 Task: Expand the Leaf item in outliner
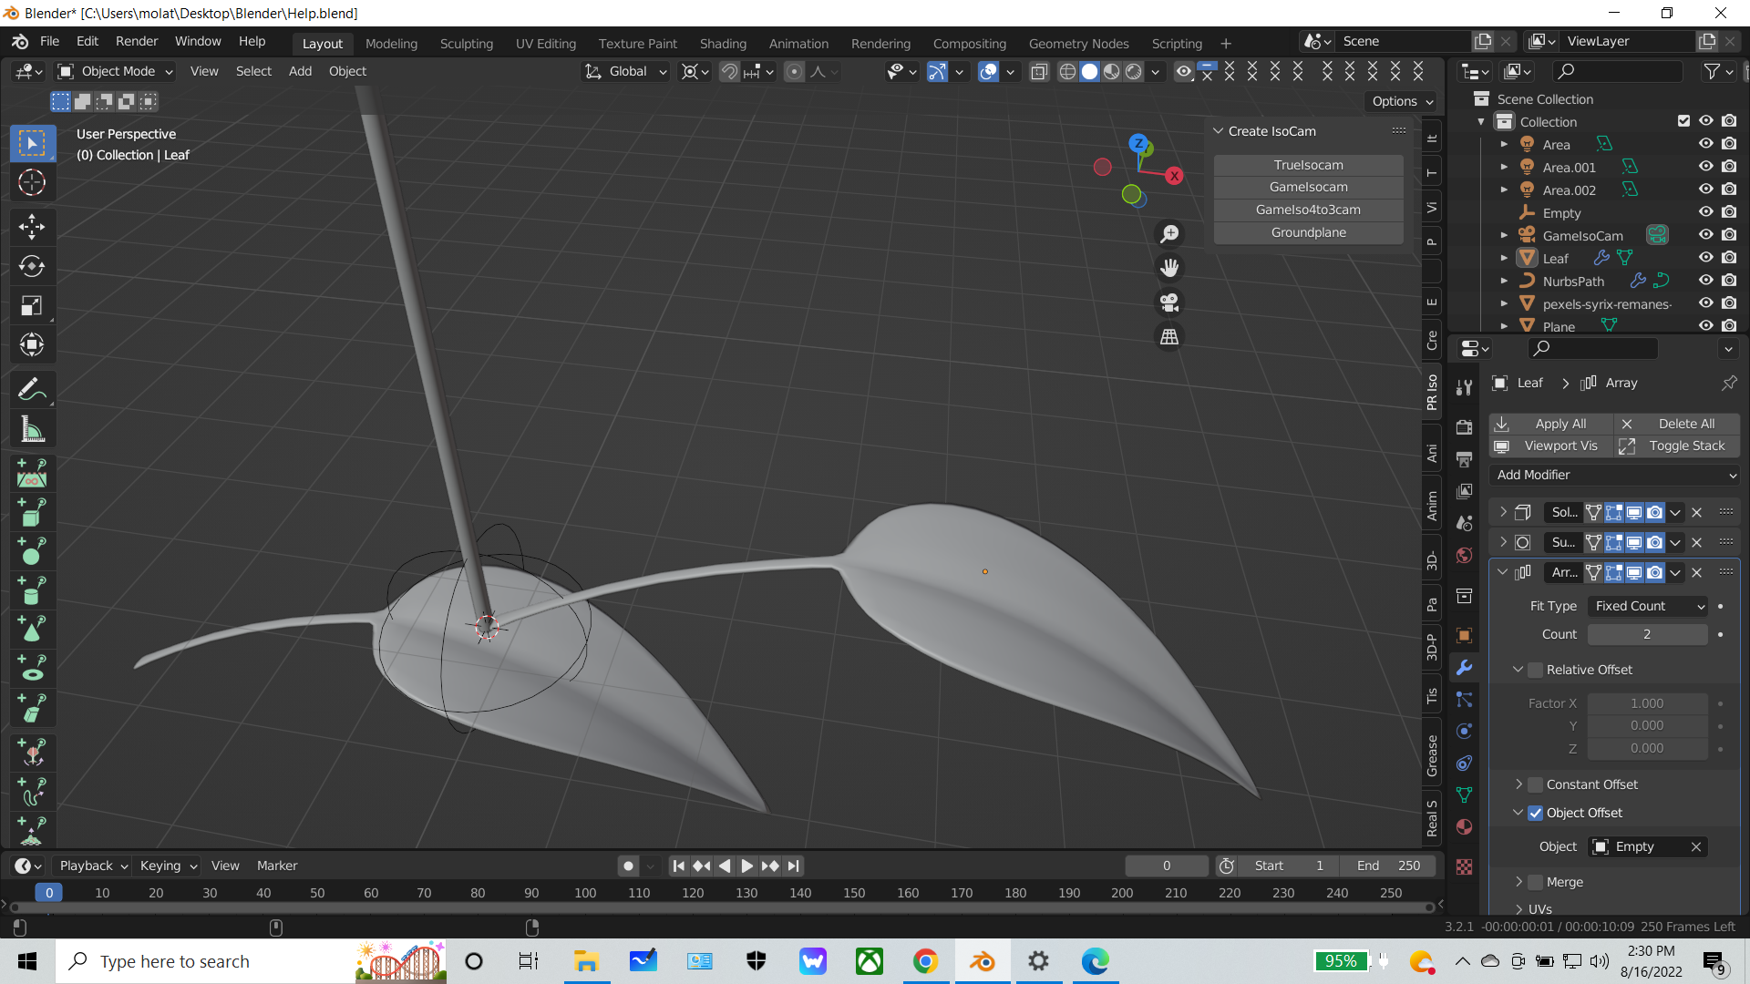[1504, 258]
